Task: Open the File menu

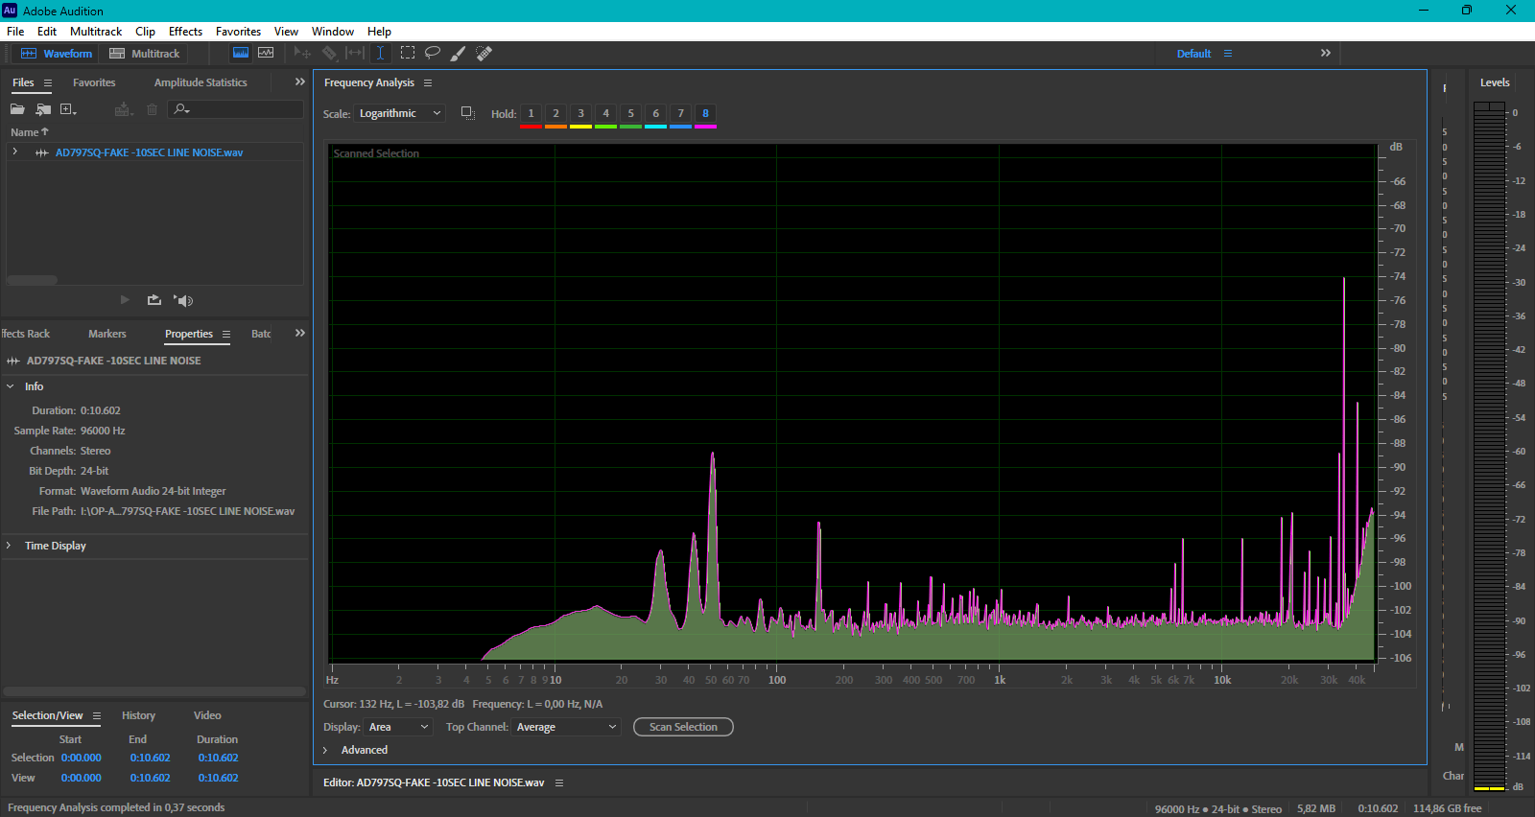Action: [x=15, y=32]
